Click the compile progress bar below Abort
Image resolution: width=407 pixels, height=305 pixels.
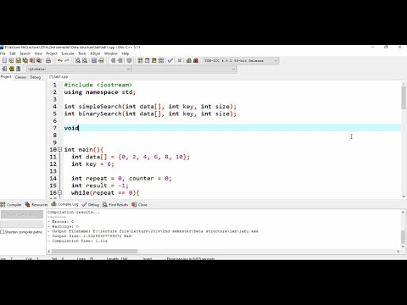(x=22, y=225)
